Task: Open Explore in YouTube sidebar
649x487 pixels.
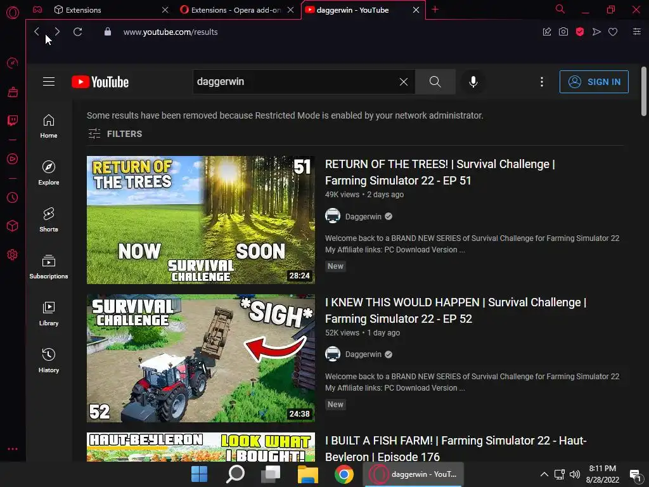Action: (x=49, y=173)
